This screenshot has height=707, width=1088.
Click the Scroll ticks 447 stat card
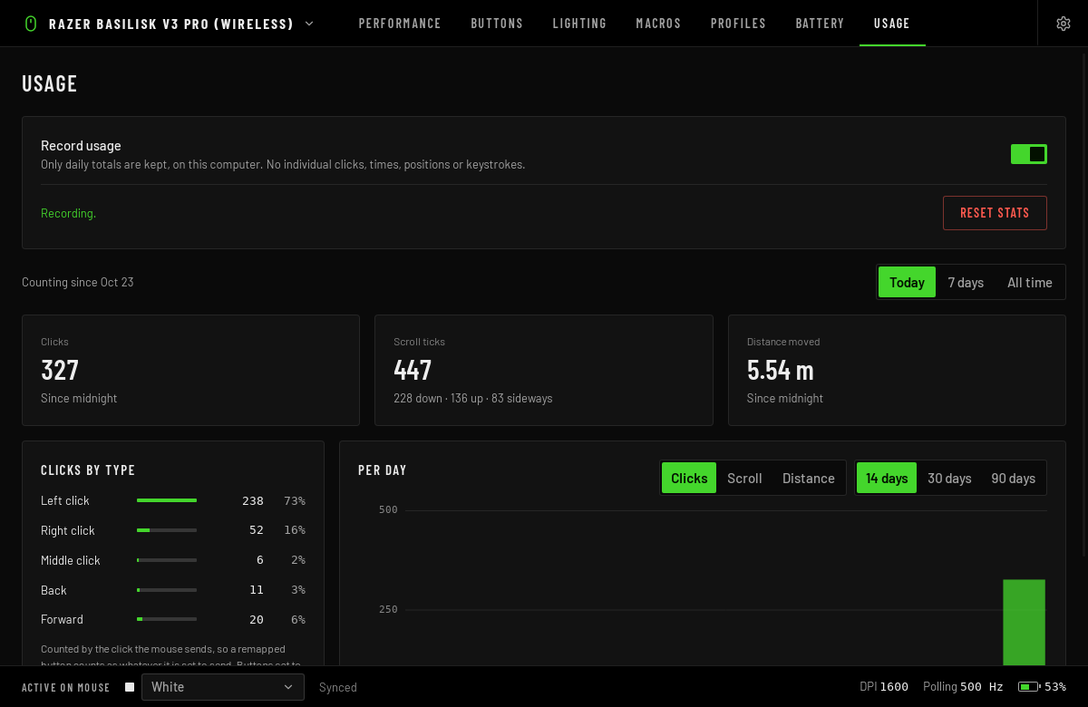tap(544, 370)
